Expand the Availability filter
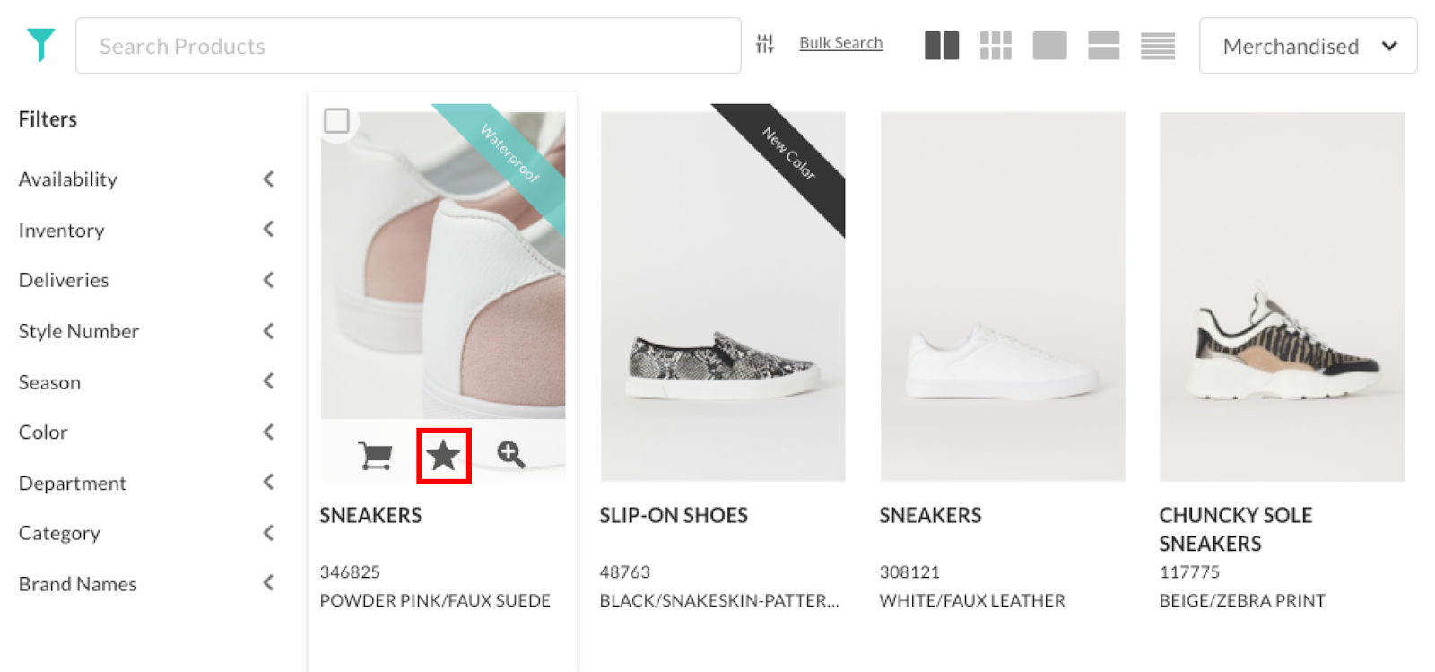1435x672 pixels. [x=267, y=179]
